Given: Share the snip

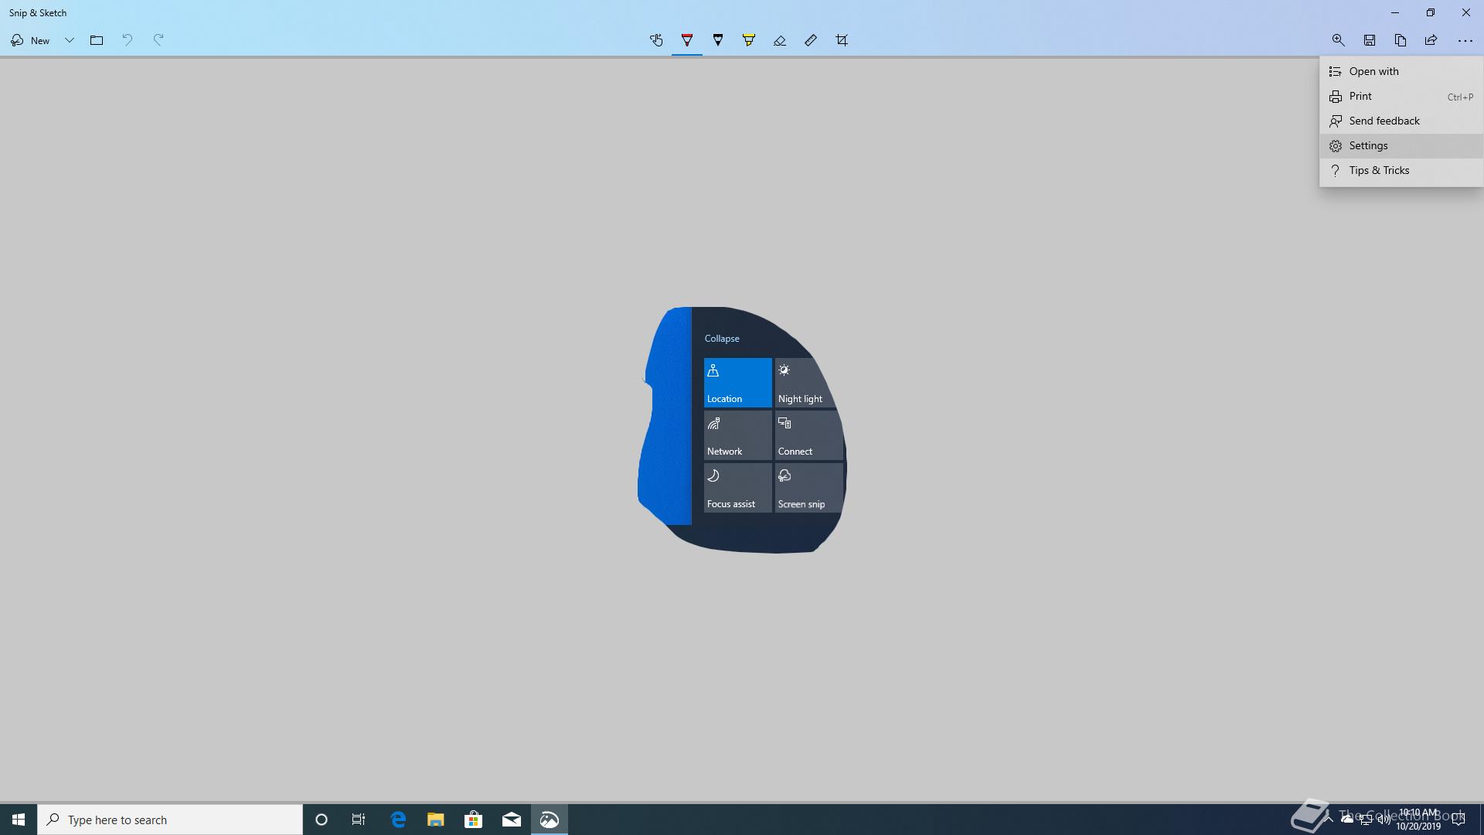Looking at the screenshot, I should click(x=1431, y=40).
